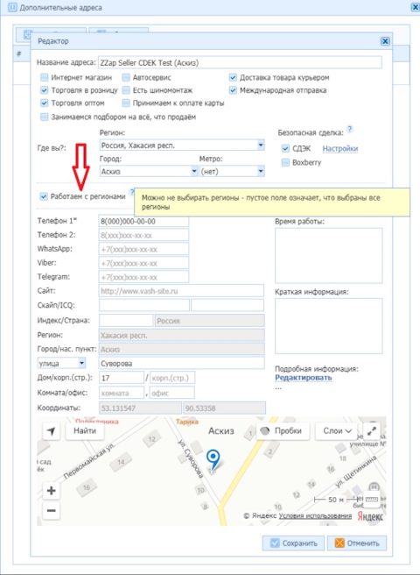
Task: Click the Телефон 2 field
Action: click(x=143, y=235)
